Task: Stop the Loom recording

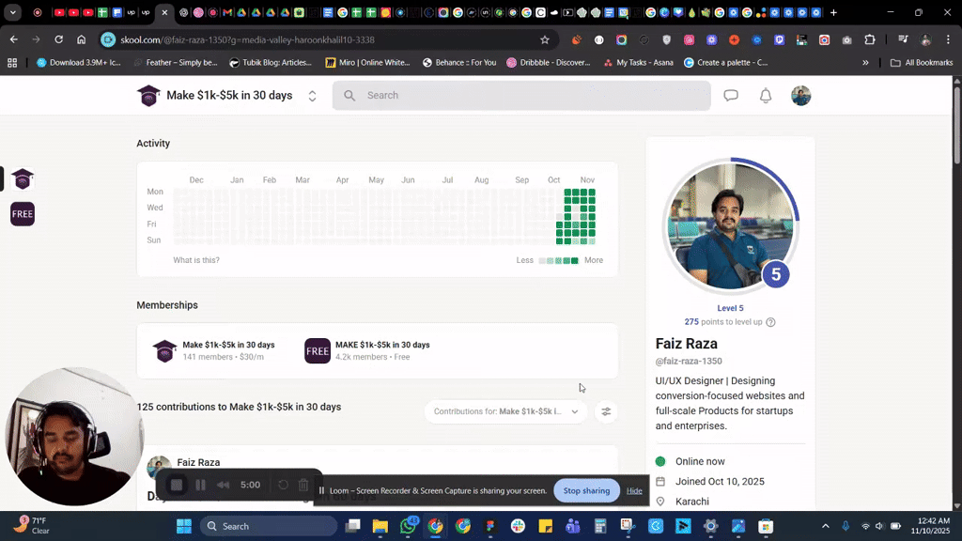Action: click(x=177, y=486)
